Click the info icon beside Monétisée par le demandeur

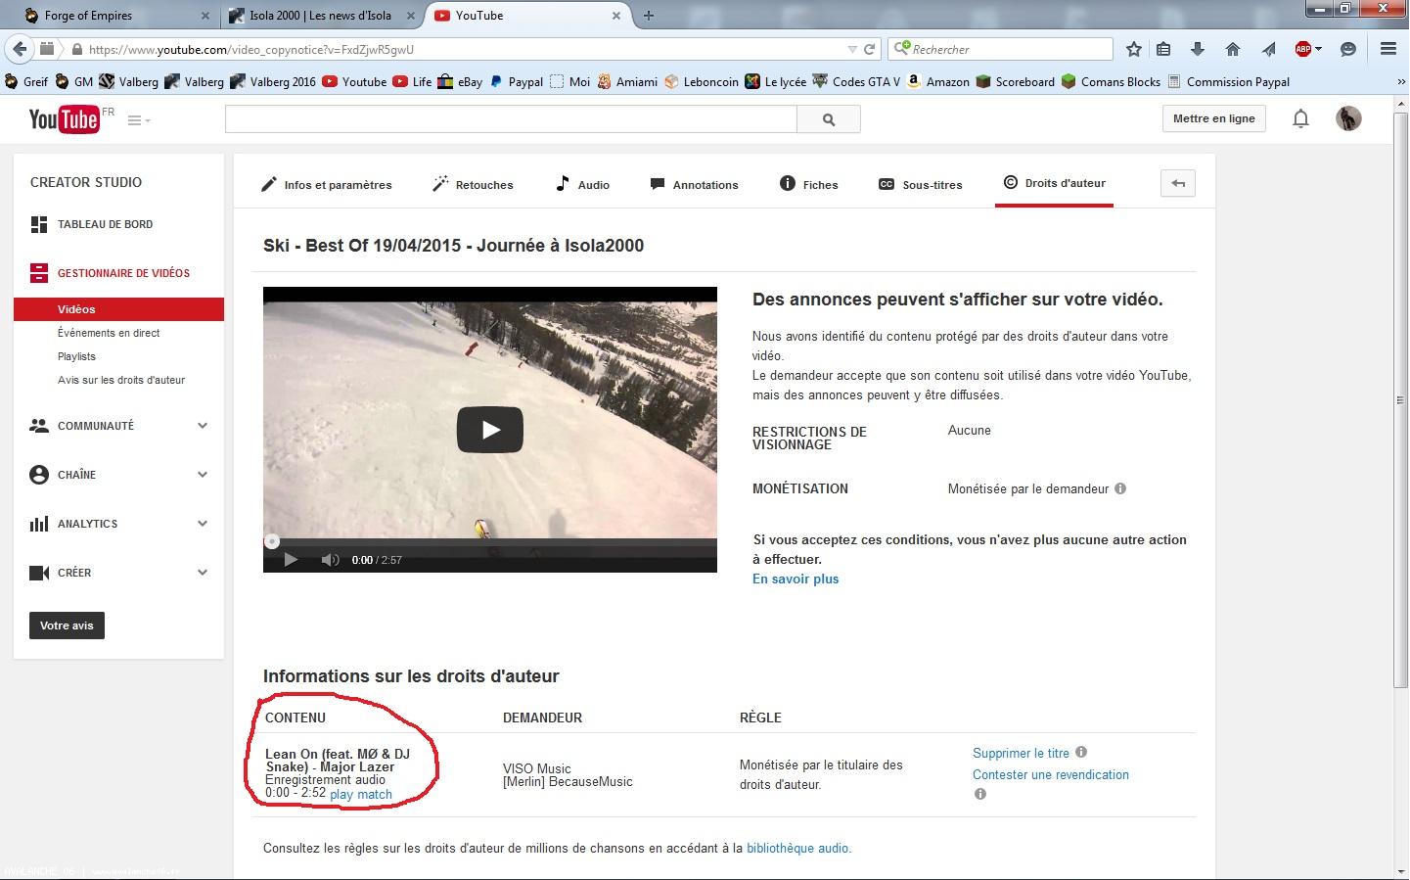[1120, 488]
